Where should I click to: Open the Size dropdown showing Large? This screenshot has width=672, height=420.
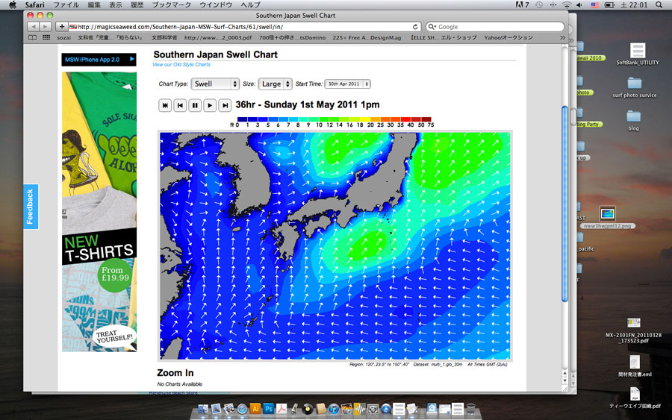pyautogui.click(x=275, y=84)
